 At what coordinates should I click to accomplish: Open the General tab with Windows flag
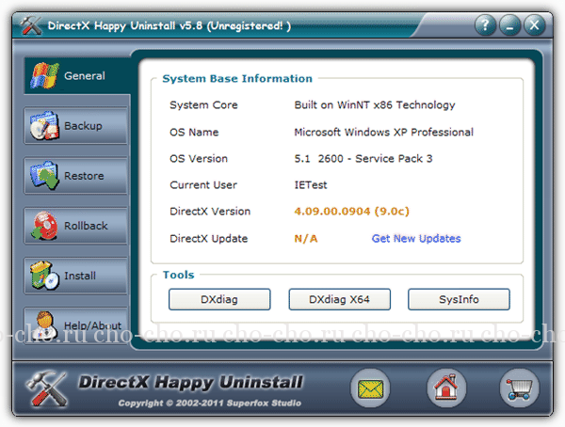[x=75, y=76]
